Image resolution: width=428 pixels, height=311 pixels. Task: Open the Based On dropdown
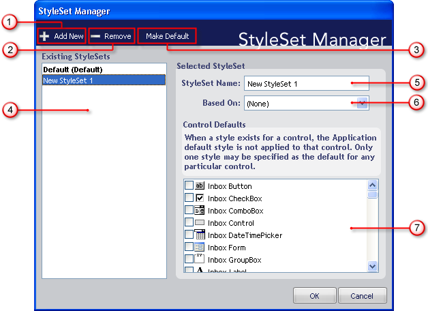pyautogui.click(x=363, y=103)
